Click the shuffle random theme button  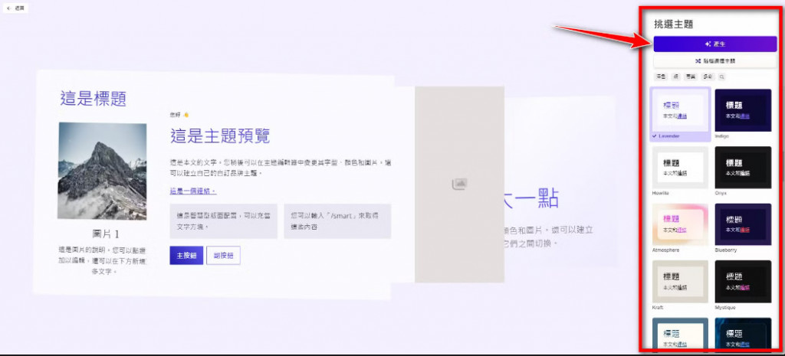pyautogui.click(x=715, y=61)
